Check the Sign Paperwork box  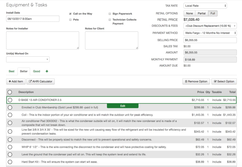[x=110, y=14]
